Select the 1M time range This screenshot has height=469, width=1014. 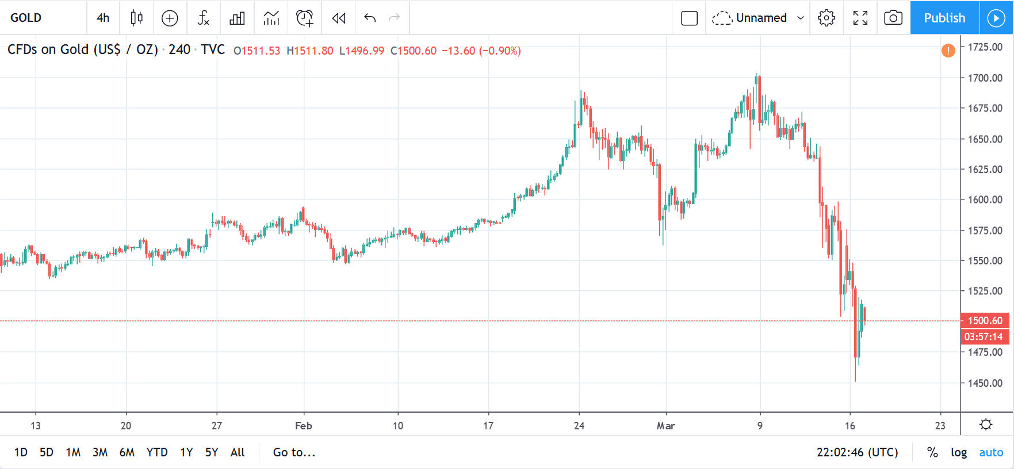(x=73, y=452)
